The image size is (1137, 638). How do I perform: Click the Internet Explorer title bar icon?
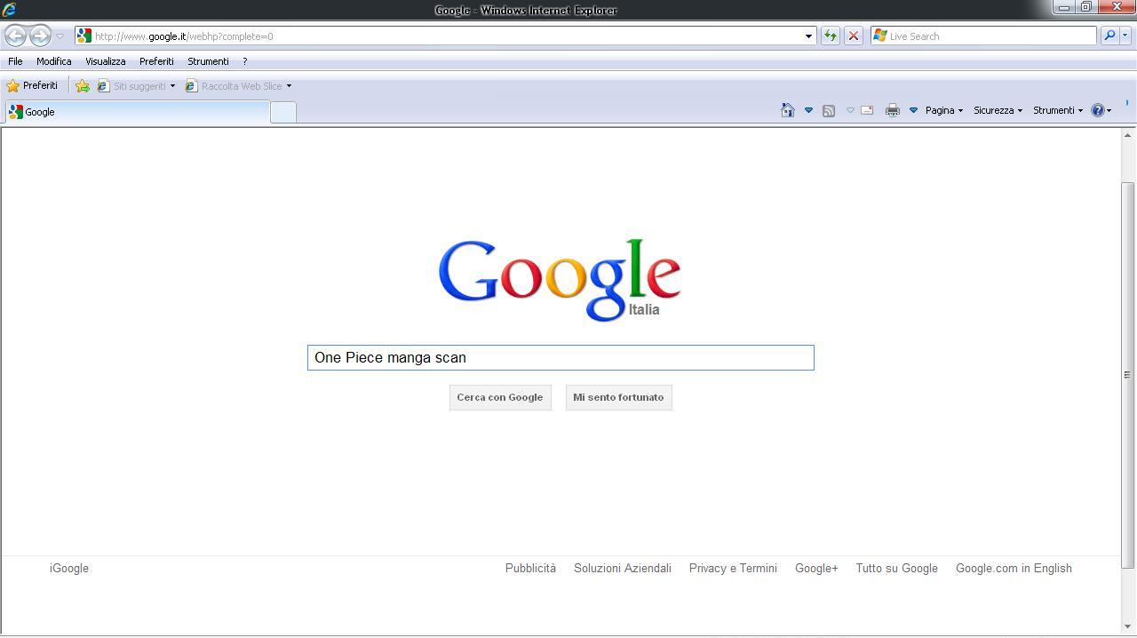(9, 10)
